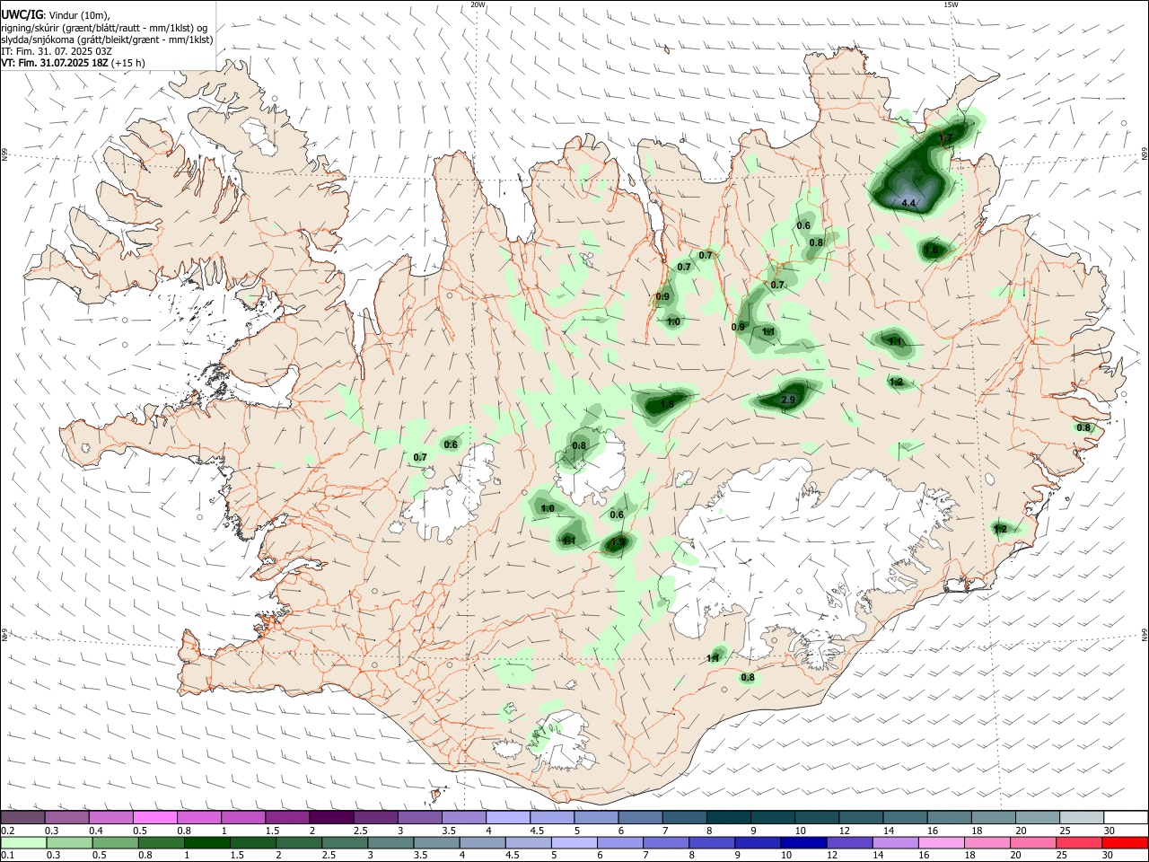Pick the darkest green 1 rain swatch
The height and width of the screenshot is (862, 1149).
[x=207, y=842]
